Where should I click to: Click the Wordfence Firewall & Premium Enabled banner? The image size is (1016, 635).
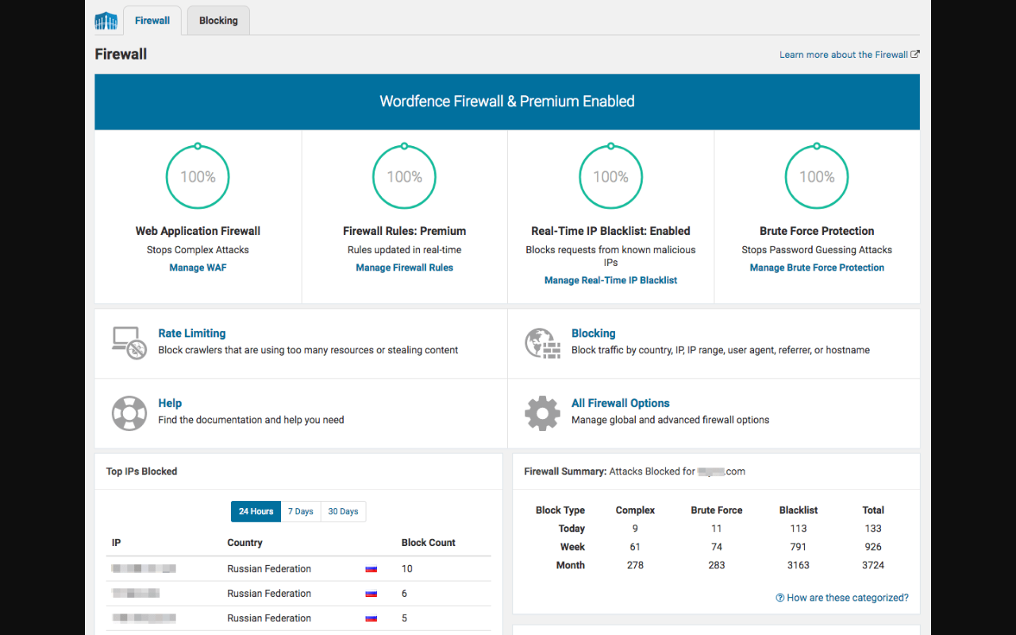pyautogui.click(x=507, y=102)
